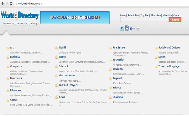Open the Society and Culture category link
189x116 pixels.
[x=169, y=48]
